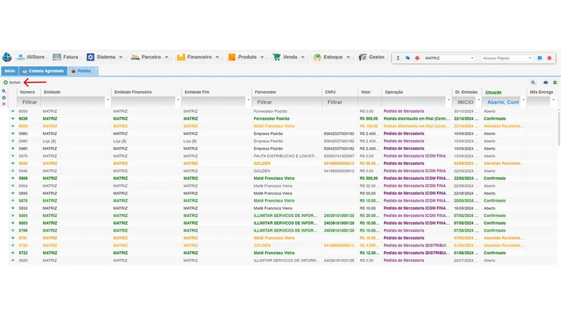
Task: Print the Pedido list with printer icon
Action: pyautogui.click(x=546, y=83)
